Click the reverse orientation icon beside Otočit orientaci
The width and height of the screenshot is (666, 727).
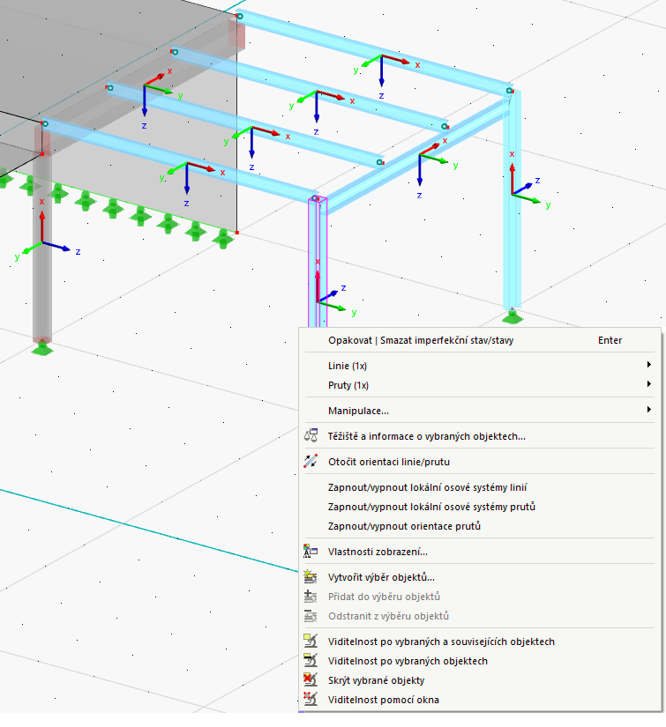(x=311, y=461)
